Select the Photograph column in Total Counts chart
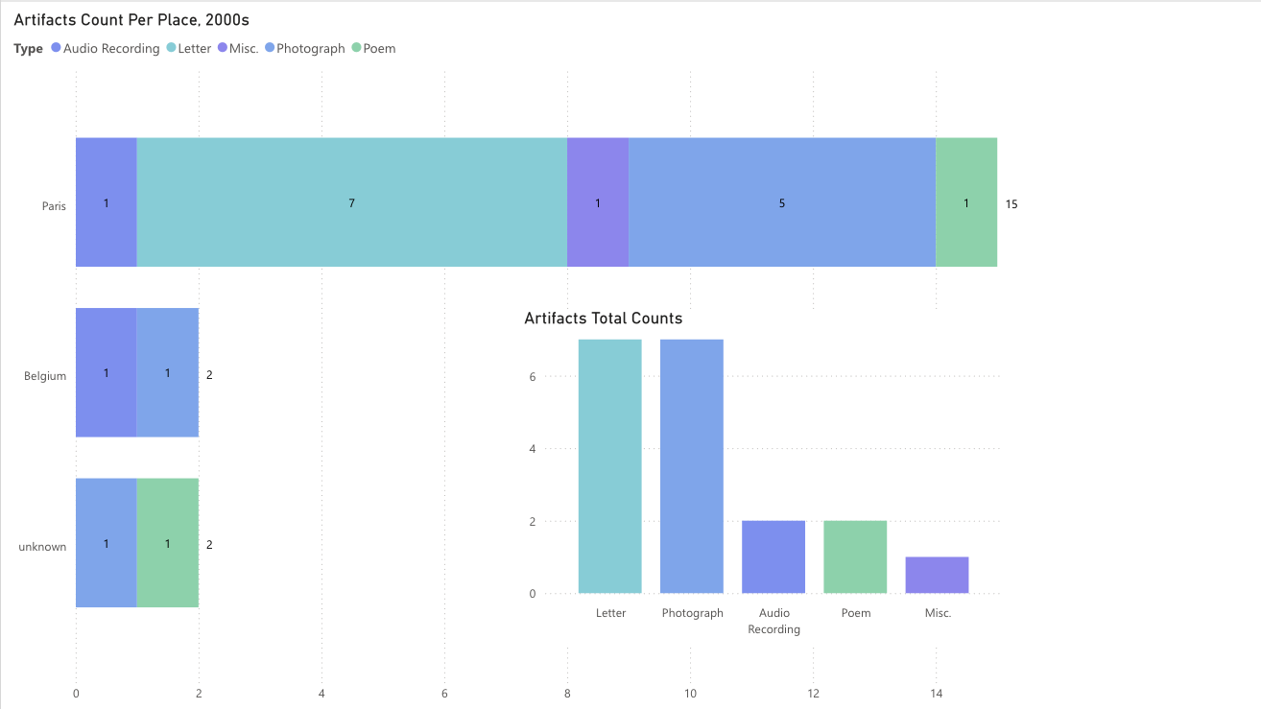 point(692,466)
